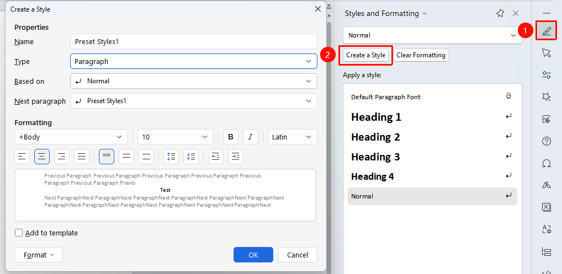Enable the Add to template checkbox
This screenshot has height=274, width=562.
tap(19, 233)
